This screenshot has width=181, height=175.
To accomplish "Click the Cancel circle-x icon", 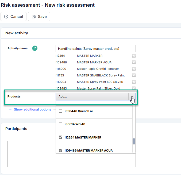I will (6, 17).
